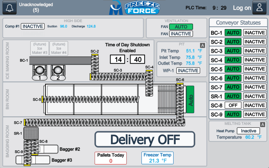The height and width of the screenshot is (168, 269).
Task: Click the PIT panel A badge
Action: tap(203, 45)
